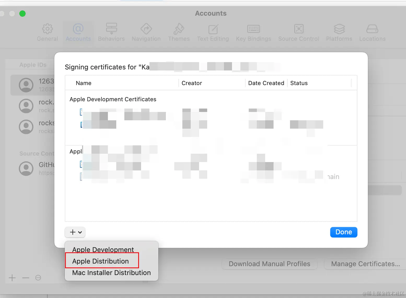
Task: Select the Accounts preferences tab
Action: (78, 33)
